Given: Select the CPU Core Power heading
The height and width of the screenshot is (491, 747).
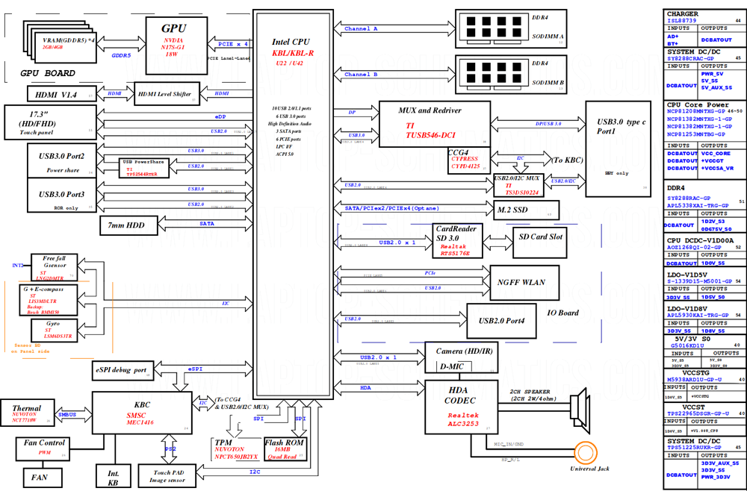Looking at the screenshot, I should 698,104.
